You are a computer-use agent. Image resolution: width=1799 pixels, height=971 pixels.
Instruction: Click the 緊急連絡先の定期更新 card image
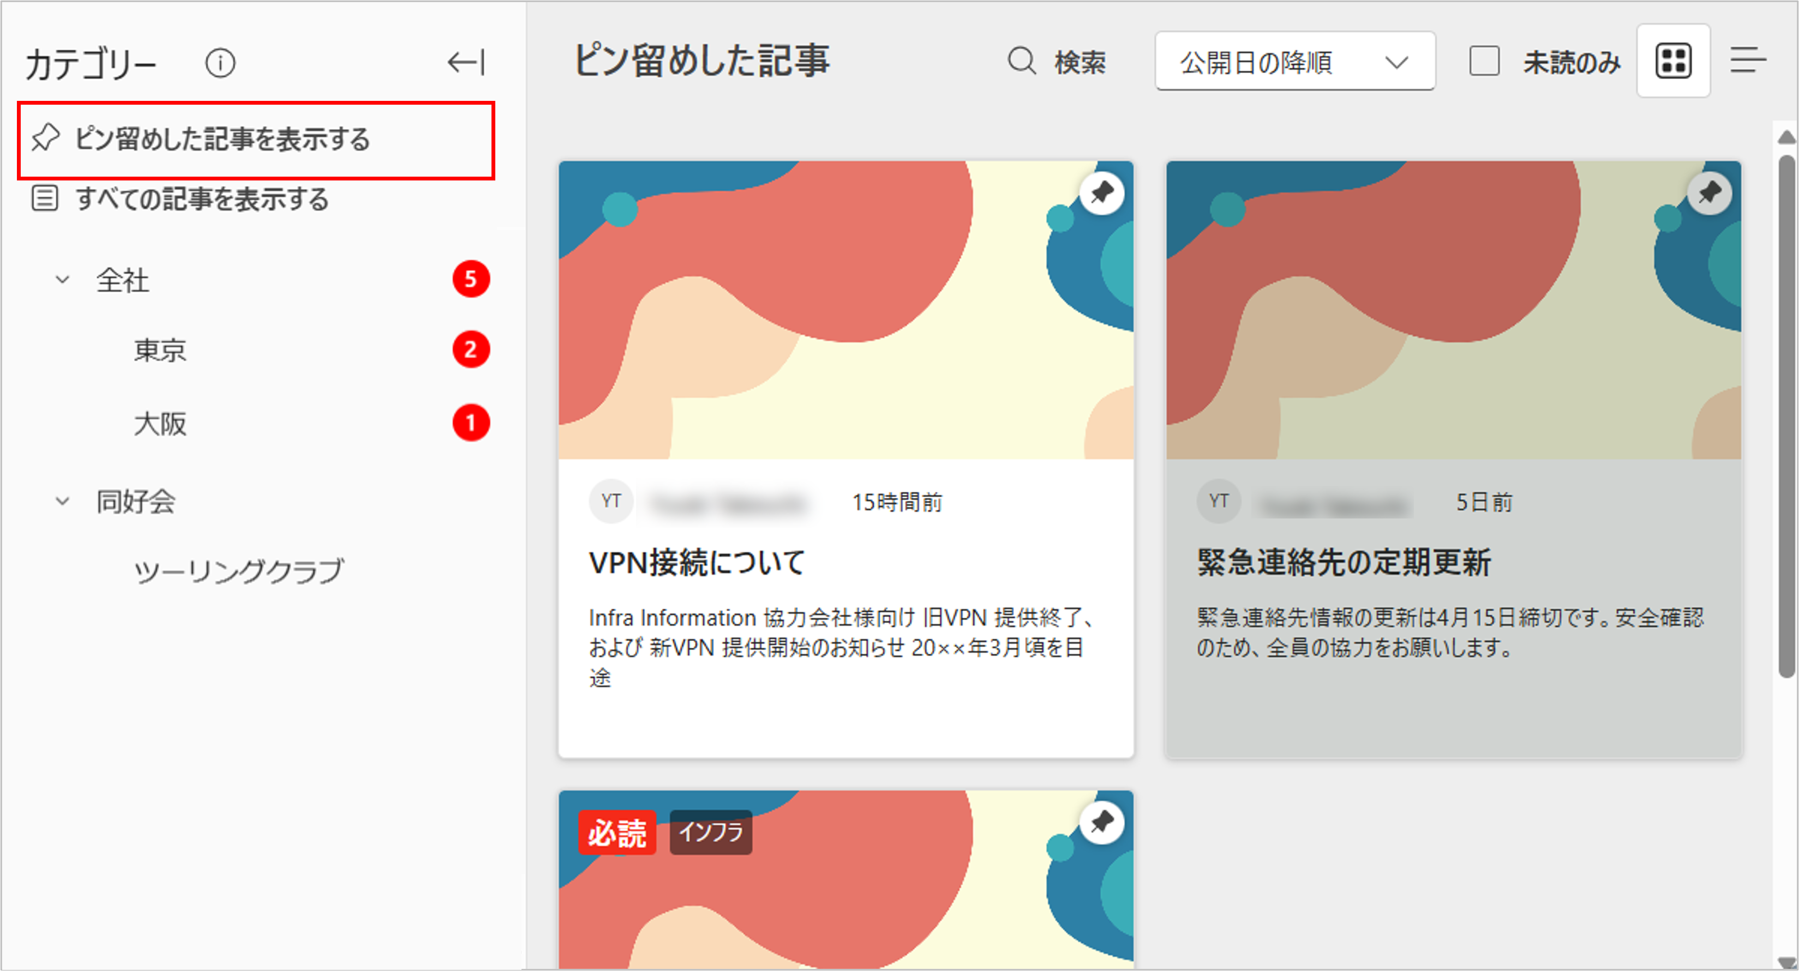[x=1453, y=310]
